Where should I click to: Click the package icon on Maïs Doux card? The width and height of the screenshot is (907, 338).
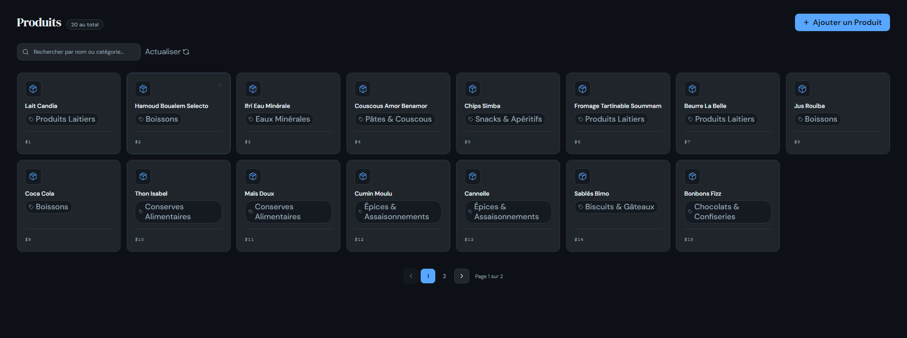tap(253, 176)
